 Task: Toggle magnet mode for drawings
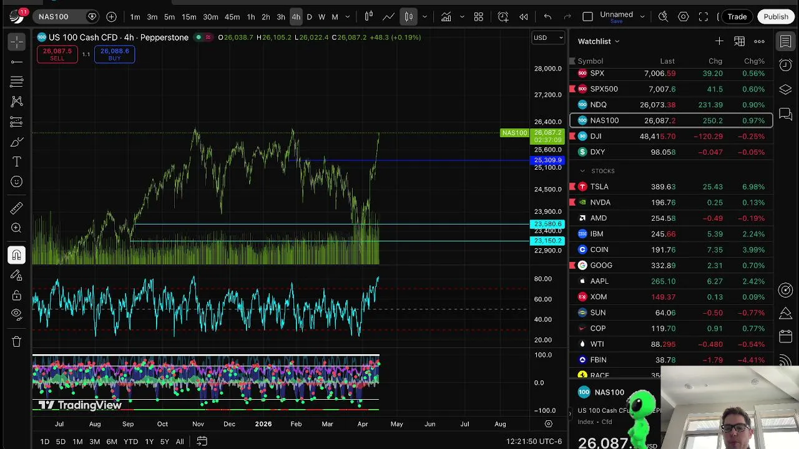coord(17,255)
